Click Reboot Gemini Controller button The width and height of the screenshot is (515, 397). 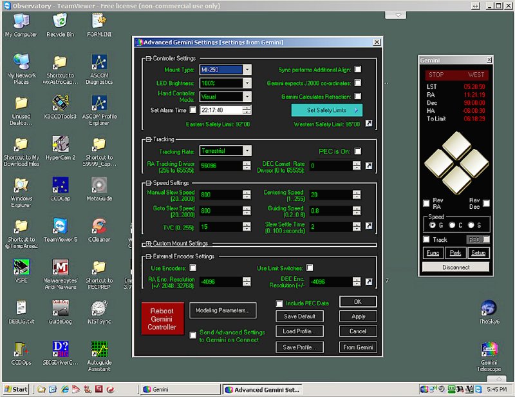coord(163,318)
